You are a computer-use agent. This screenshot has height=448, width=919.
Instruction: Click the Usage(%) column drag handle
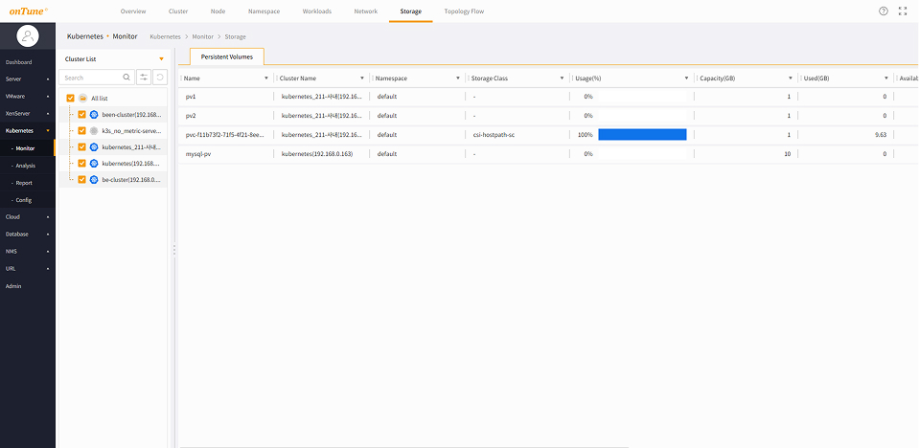pyautogui.click(x=572, y=78)
